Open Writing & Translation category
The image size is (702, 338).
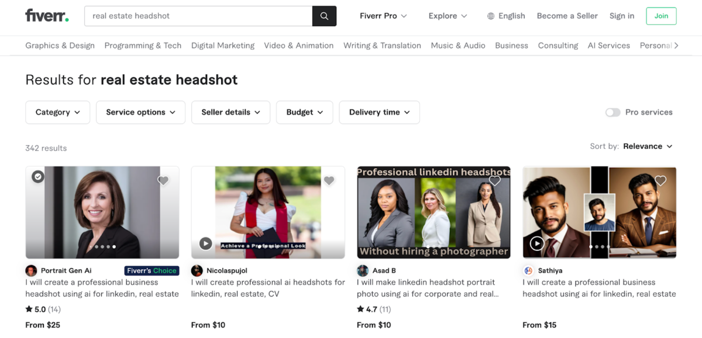[x=382, y=46]
